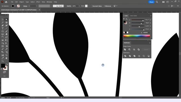Select the Eraser tool
Screen dimensions: 181x102
click(6, 34)
